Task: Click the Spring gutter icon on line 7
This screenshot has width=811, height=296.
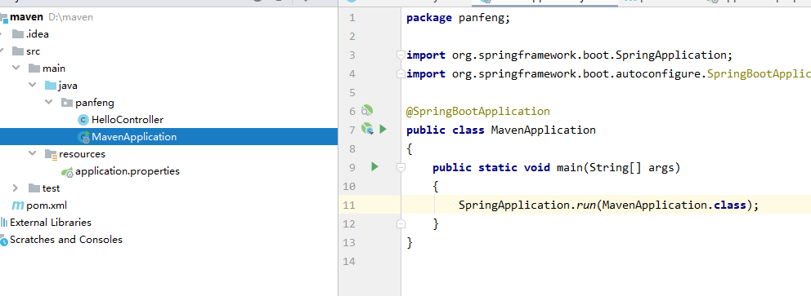Action: [x=367, y=128]
